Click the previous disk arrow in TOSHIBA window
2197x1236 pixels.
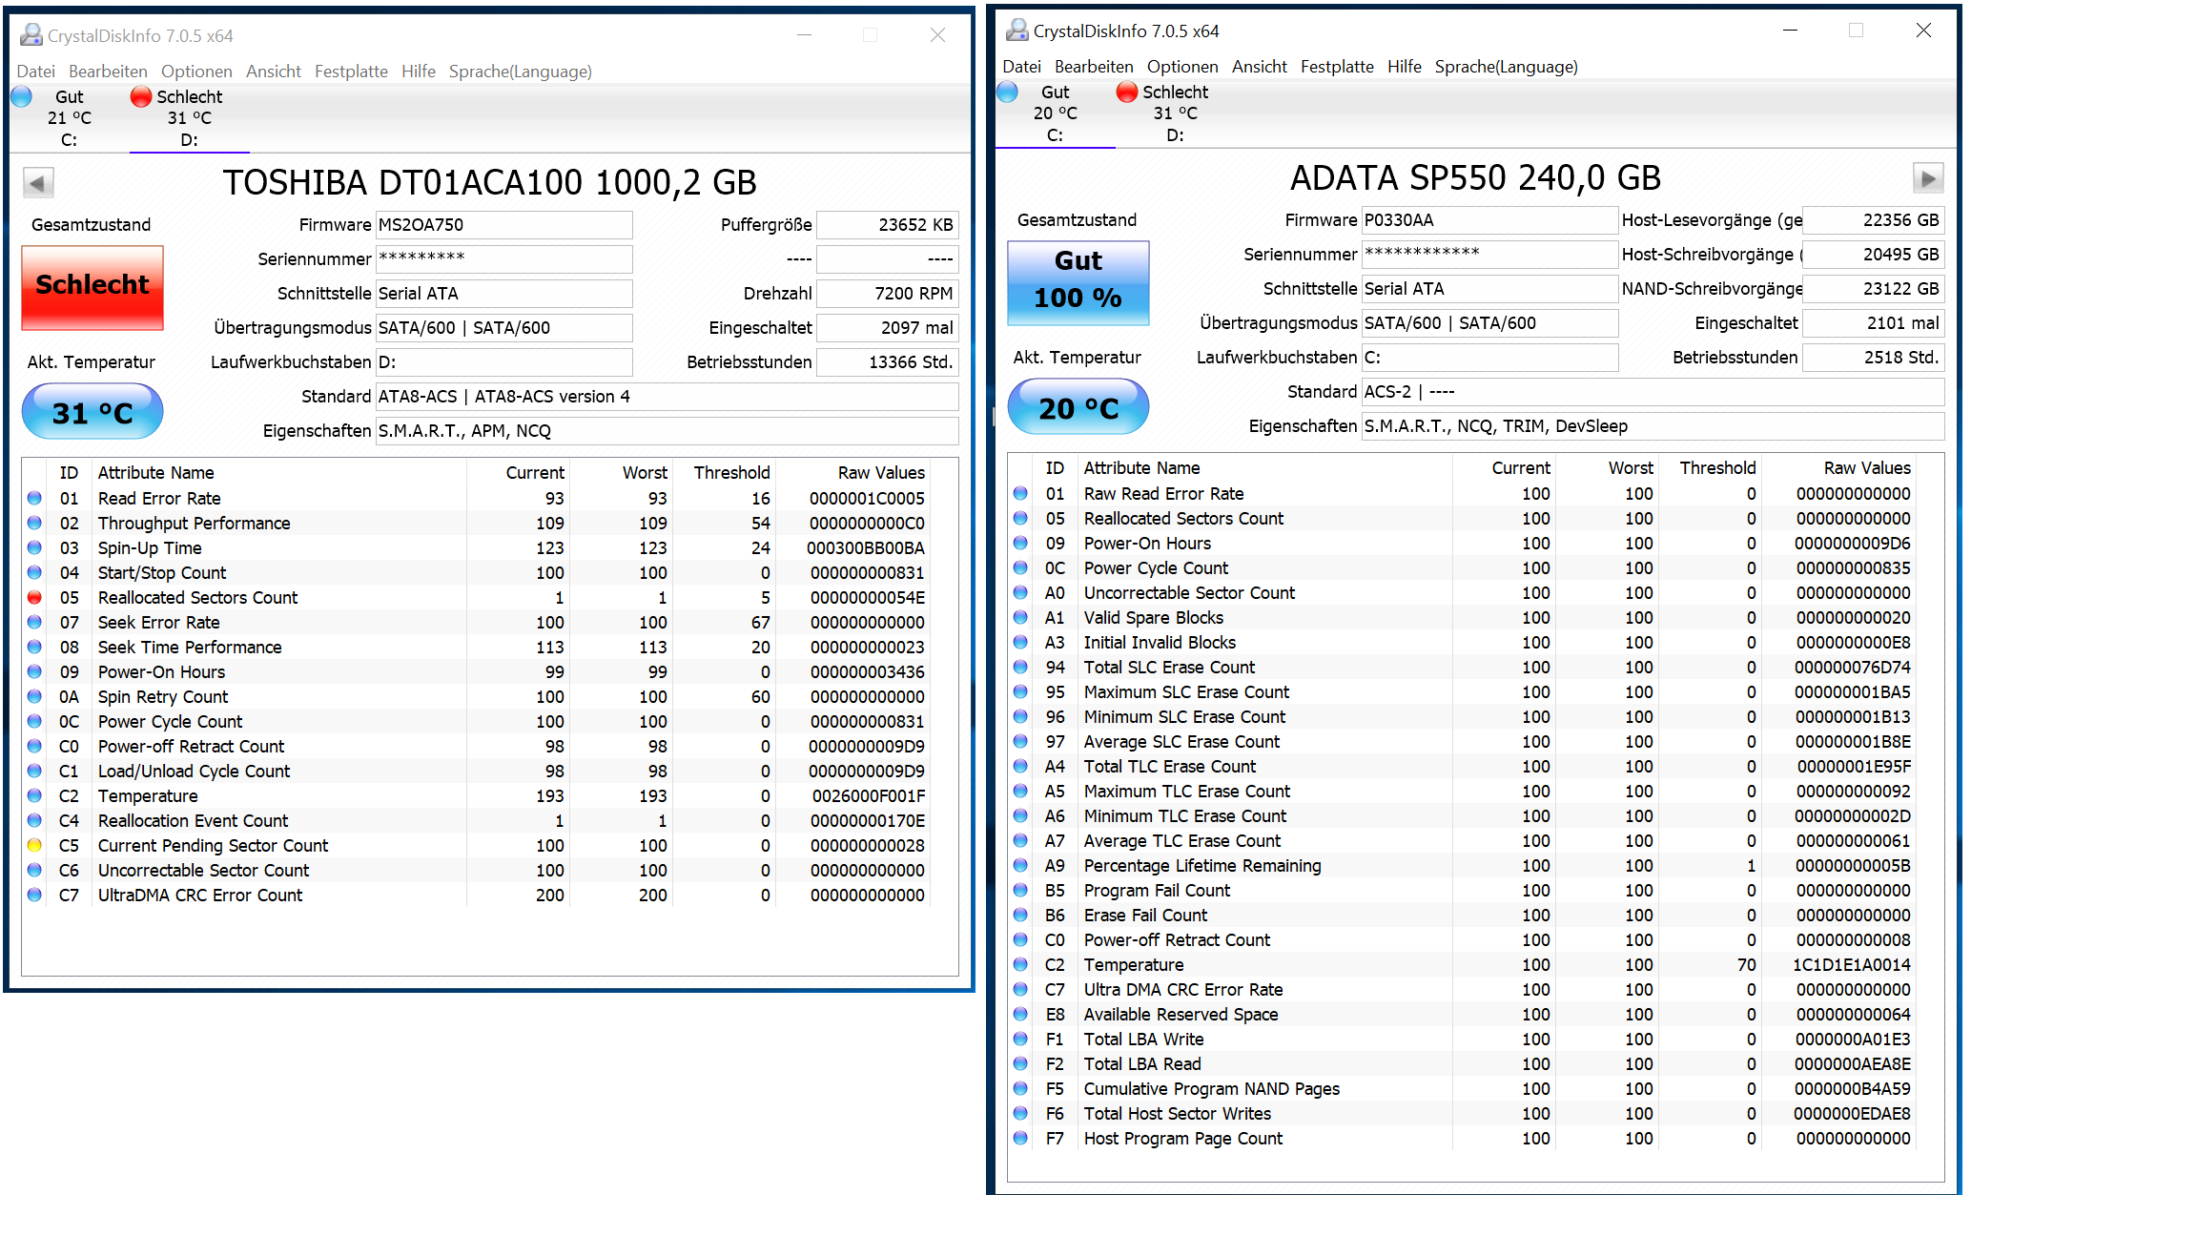[x=38, y=182]
